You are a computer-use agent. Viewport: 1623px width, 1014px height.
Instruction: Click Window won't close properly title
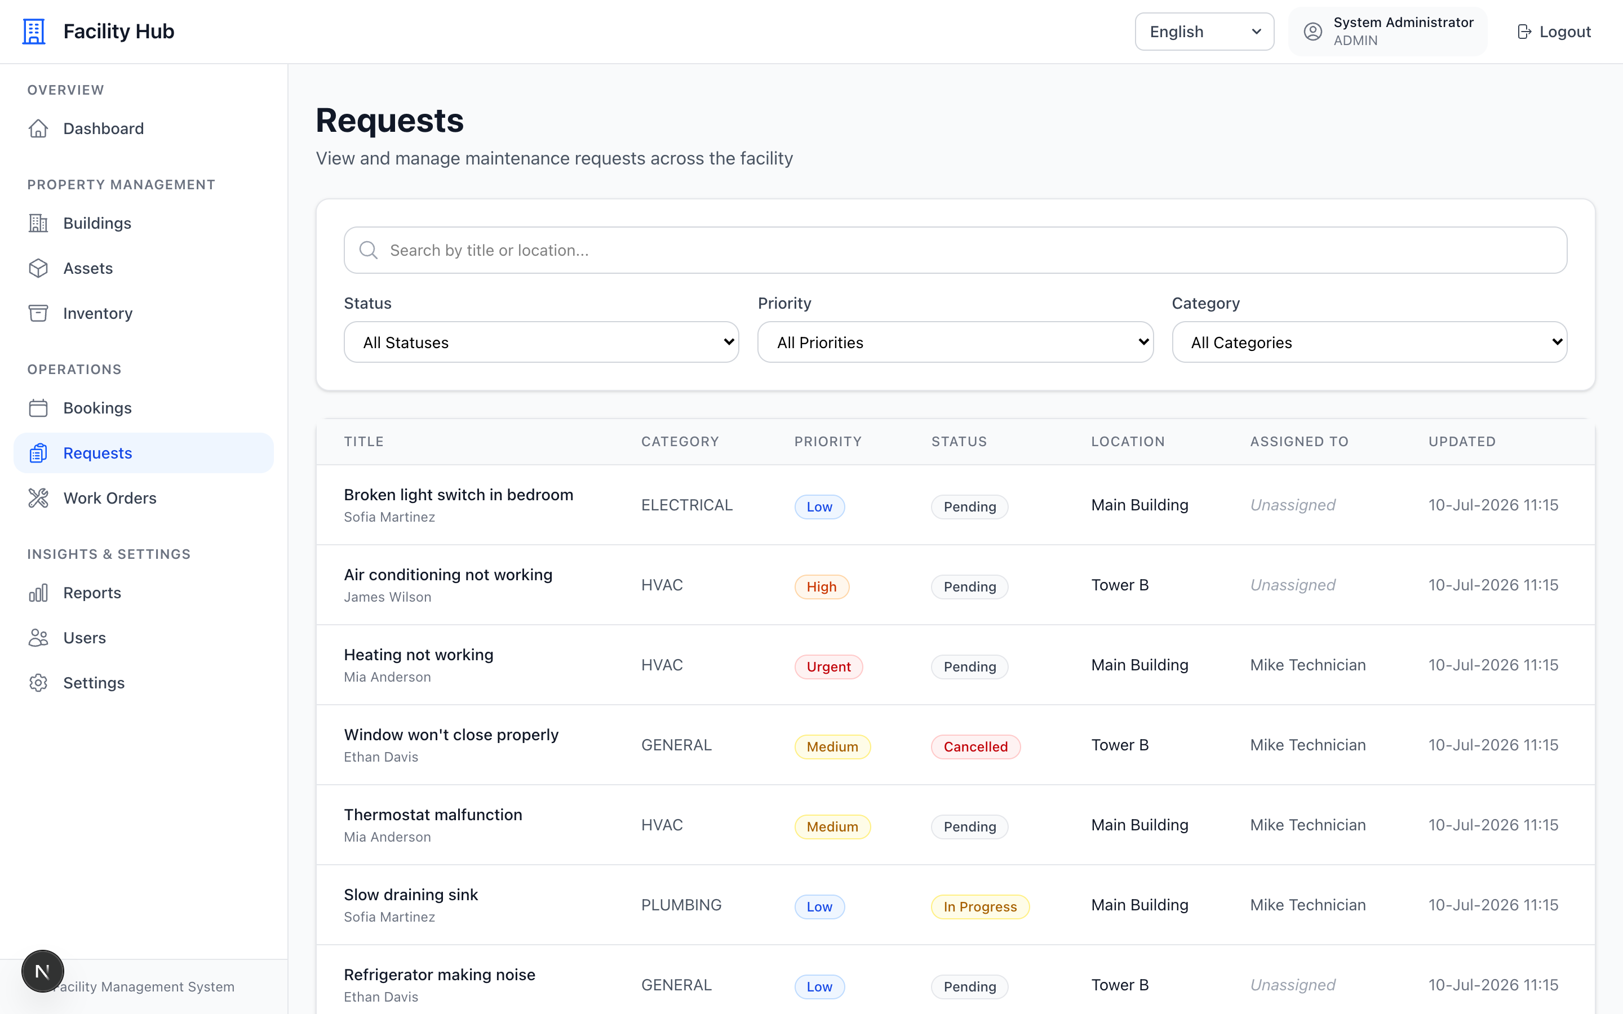click(x=451, y=735)
